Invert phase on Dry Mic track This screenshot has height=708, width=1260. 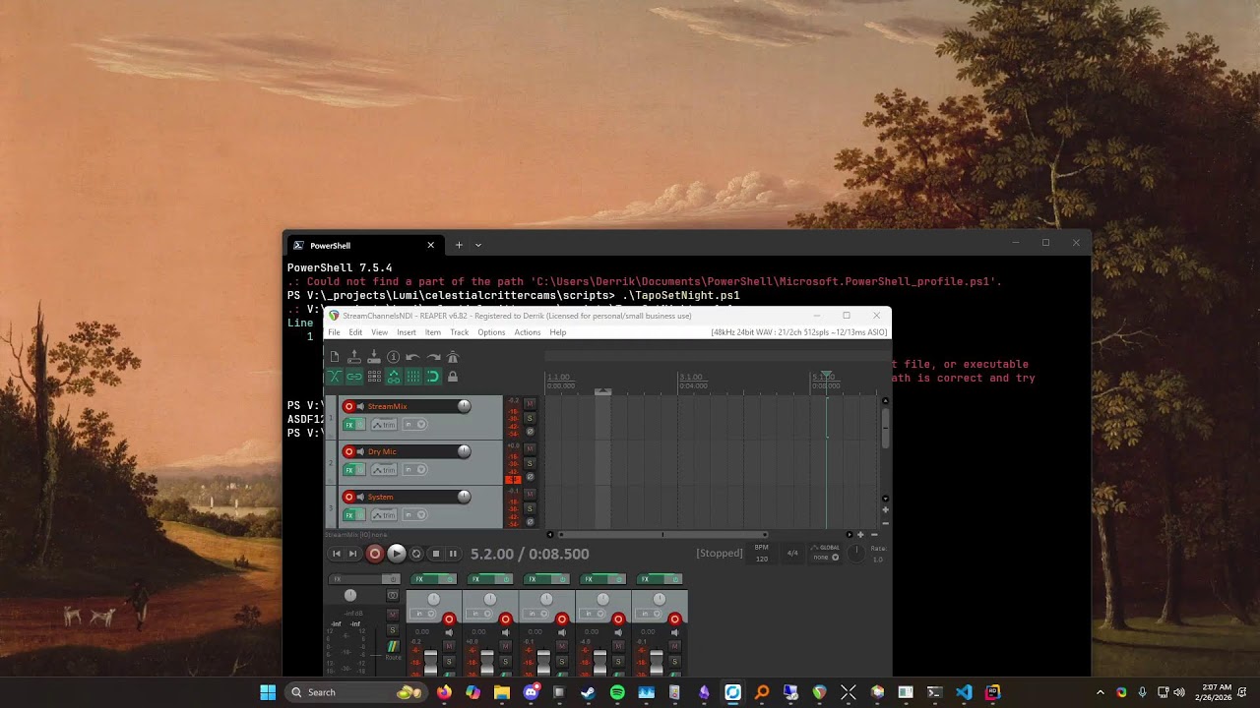pos(530,477)
